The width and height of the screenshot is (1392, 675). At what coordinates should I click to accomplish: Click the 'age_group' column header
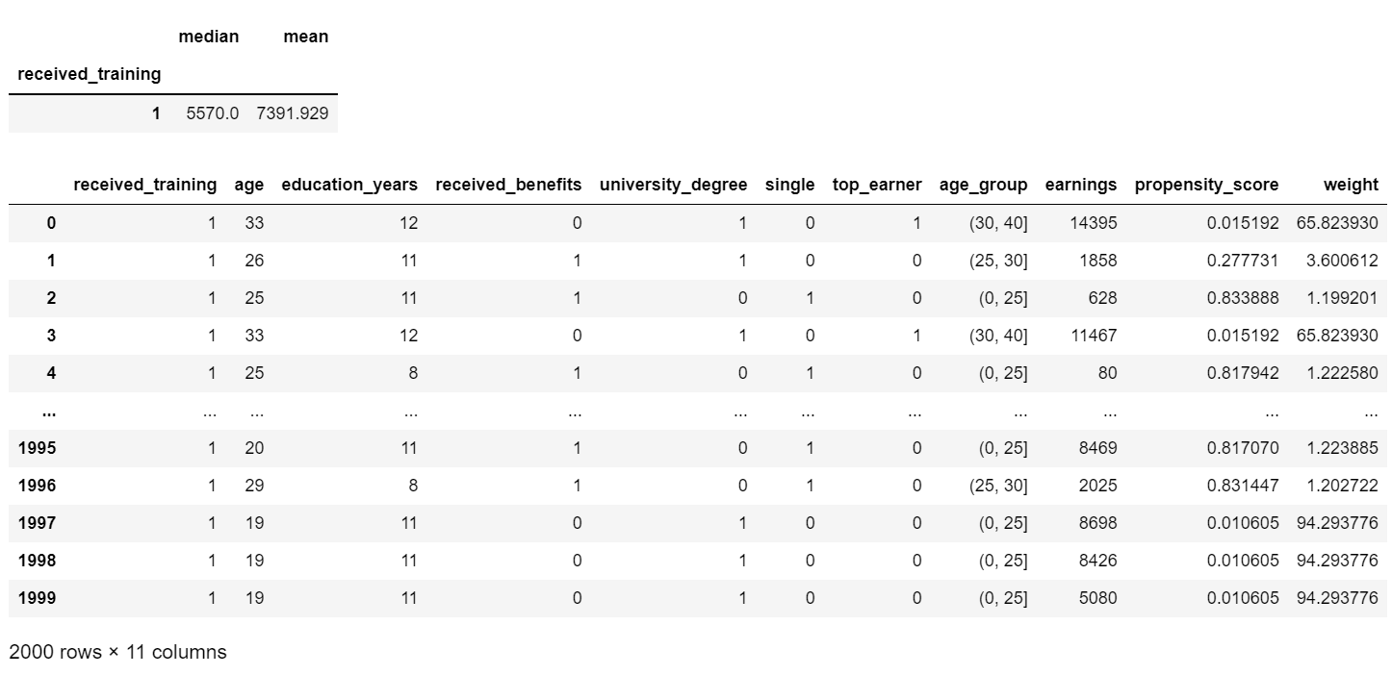(983, 185)
